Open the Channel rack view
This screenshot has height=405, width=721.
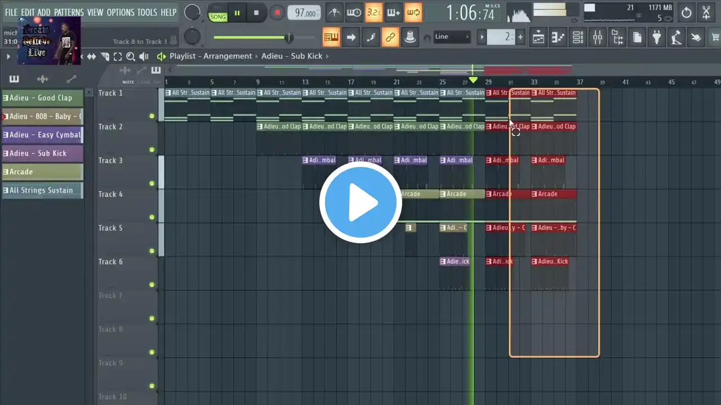tap(578, 38)
